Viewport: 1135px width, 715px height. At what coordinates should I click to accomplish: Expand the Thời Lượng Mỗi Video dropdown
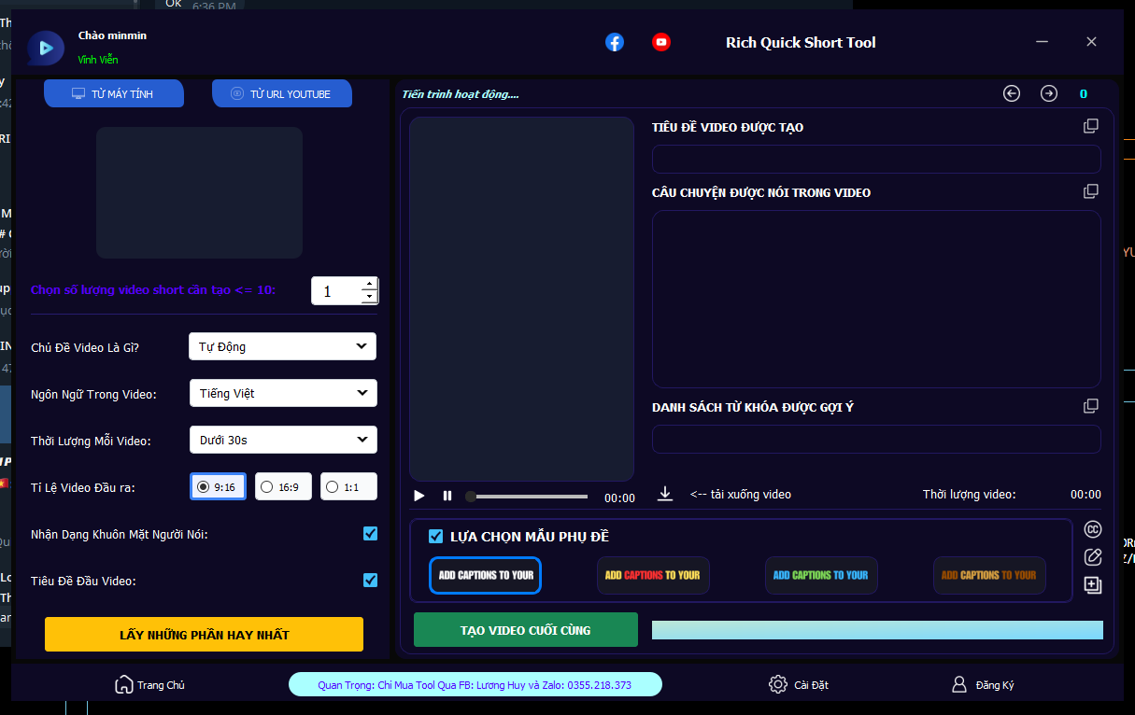[x=282, y=440]
